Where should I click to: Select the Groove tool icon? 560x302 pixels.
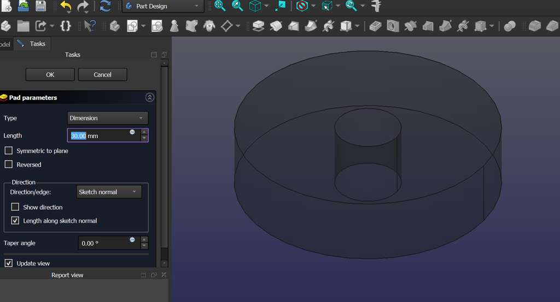(410, 26)
